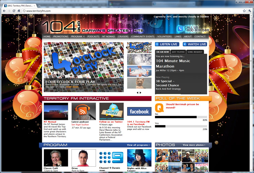Viewport: 254px width, 173px height.
Task: Click the browser back arrow
Action: 3,11
